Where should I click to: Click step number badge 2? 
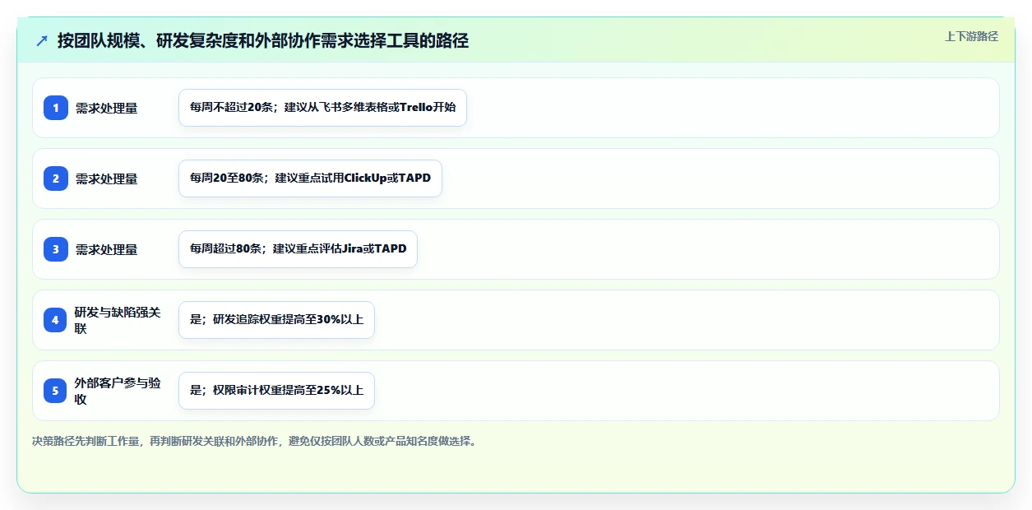[x=56, y=178]
